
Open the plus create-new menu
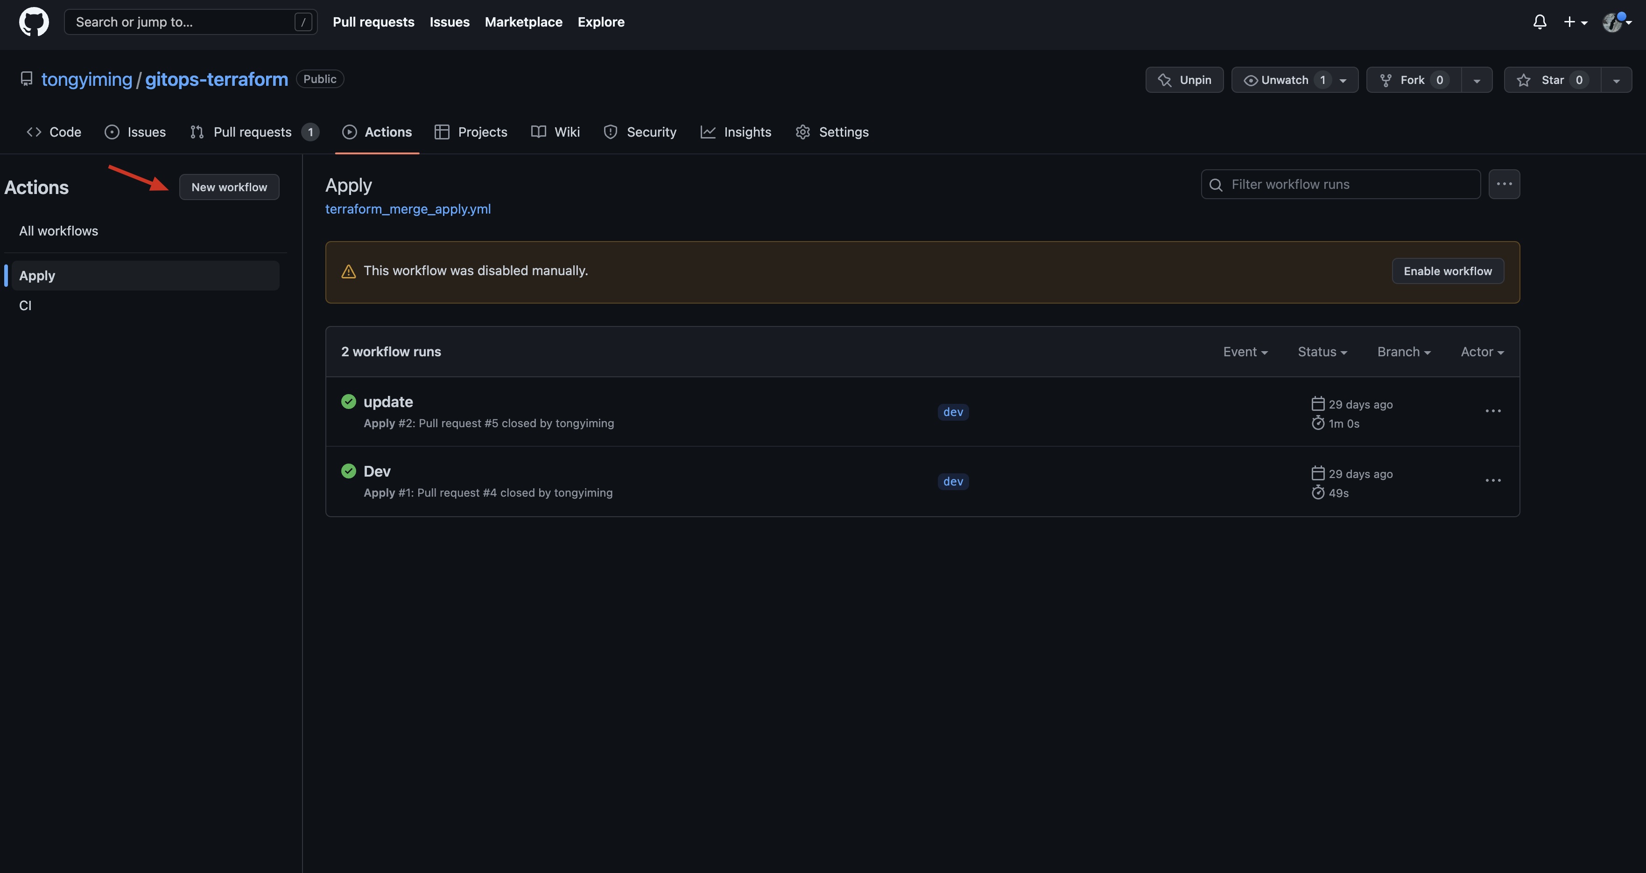click(1575, 22)
